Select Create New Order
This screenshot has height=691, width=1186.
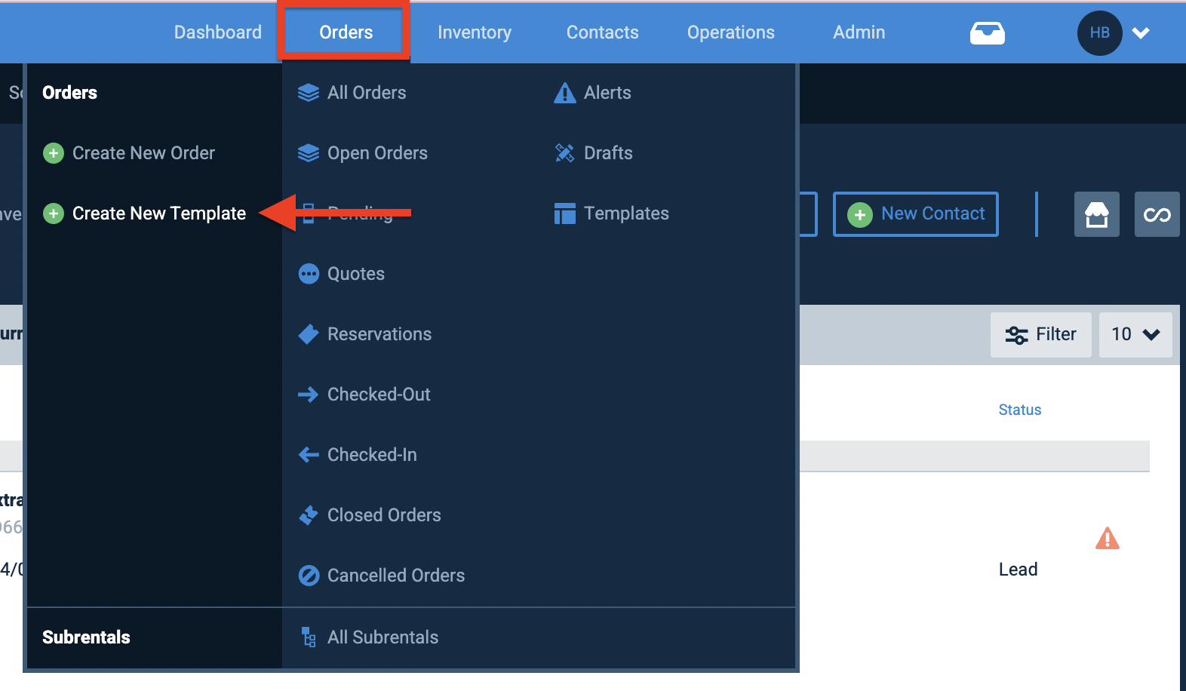coord(143,153)
